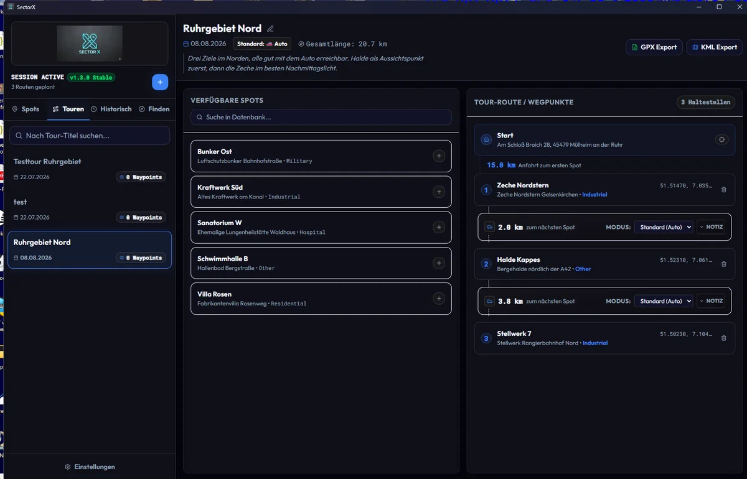Click the Other tag under Halde Kappes
The width and height of the screenshot is (747, 479).
click(583, 269)
